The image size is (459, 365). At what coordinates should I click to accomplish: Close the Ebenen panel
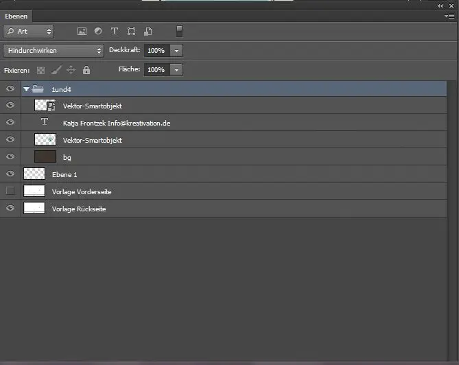tap(451, 6)
